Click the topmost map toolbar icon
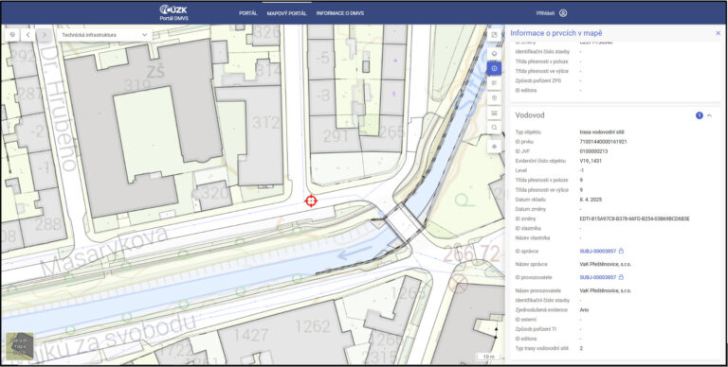The width and height of the screenshot is (728, 367). pyautogui.click(x=494, y=35)
